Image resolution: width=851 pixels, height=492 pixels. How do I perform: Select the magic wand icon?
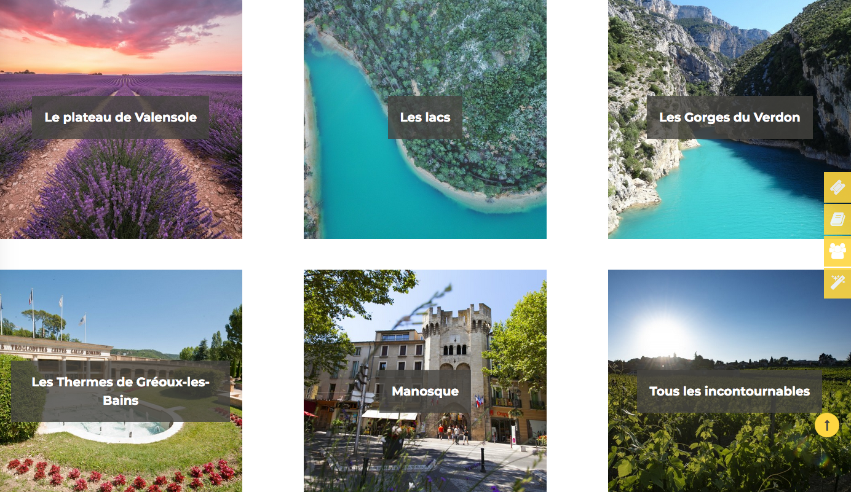coord(837,283)
